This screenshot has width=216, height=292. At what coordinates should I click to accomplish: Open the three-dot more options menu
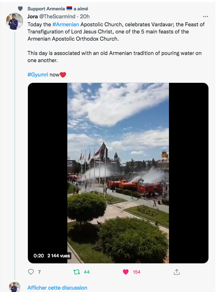point(206,17)
